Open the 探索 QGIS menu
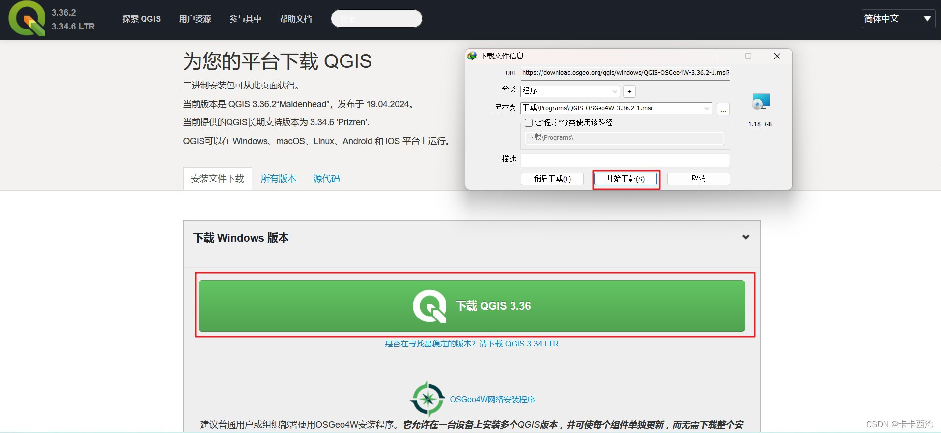This screenshot has width=941, height=433. (x=142, y=19)
